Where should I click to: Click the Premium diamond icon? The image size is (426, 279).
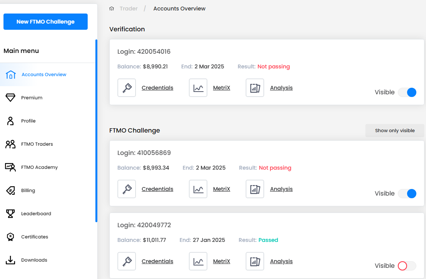10,98
